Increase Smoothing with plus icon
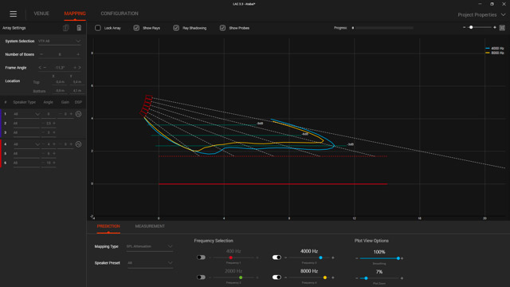 coord(402,258)
